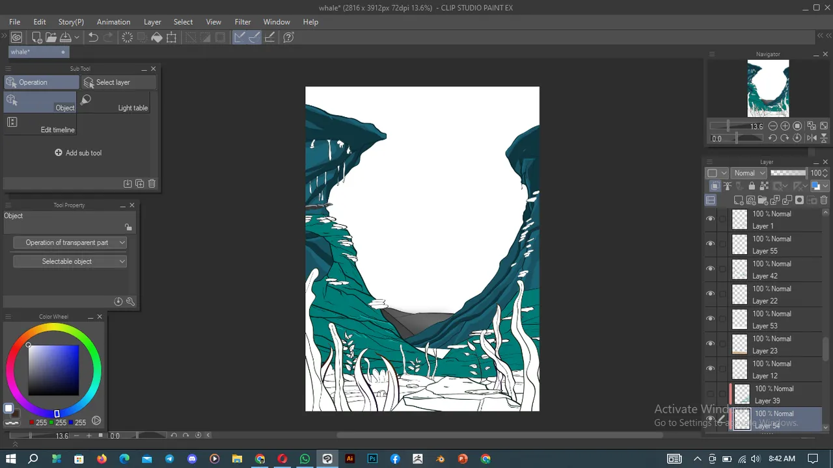The width and height of the screenshot is (833, 468).
Task: Flip canvas horizontally in Navigator
Action: click(x=812, y=138)
